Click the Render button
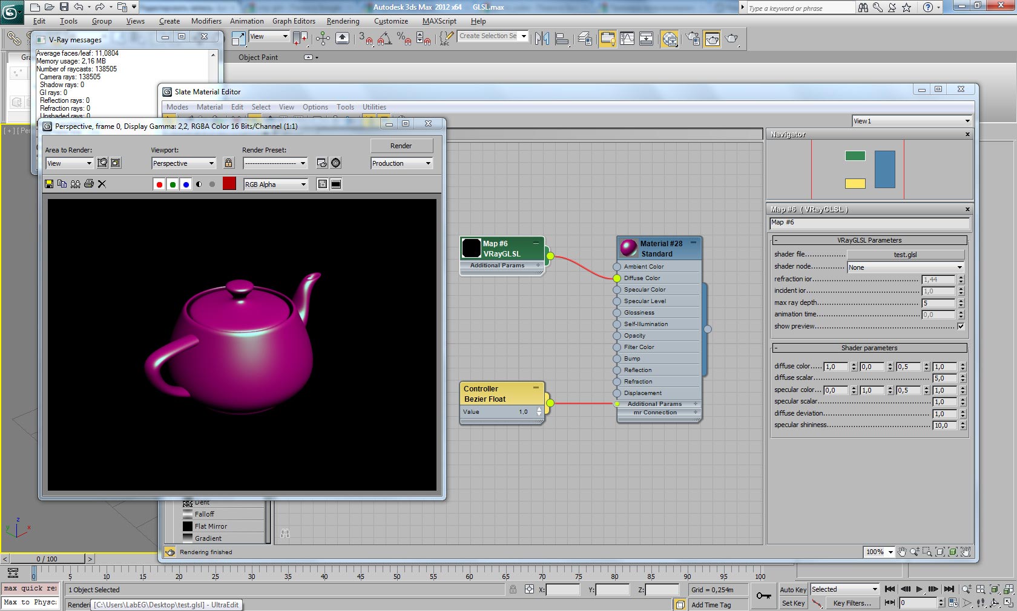Viewport: 1017px width, 611px height. 401,146
